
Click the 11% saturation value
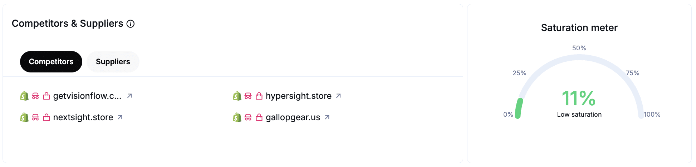pyautogui.click(x=579, y=98)
